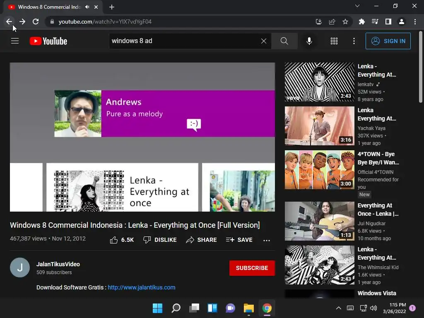Mute the tab via speaker icon
The width and height of the screenshot is (424, 318).
tap(87, 7)
